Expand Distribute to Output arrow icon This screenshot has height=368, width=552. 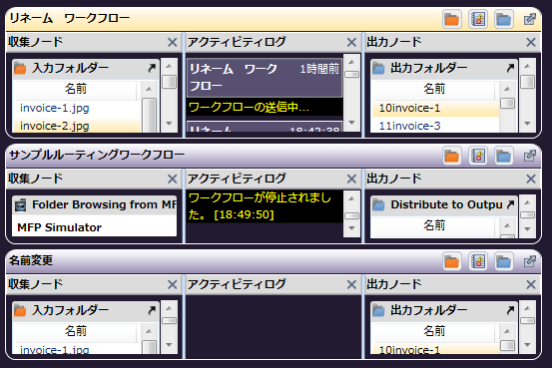click(510, 204)
